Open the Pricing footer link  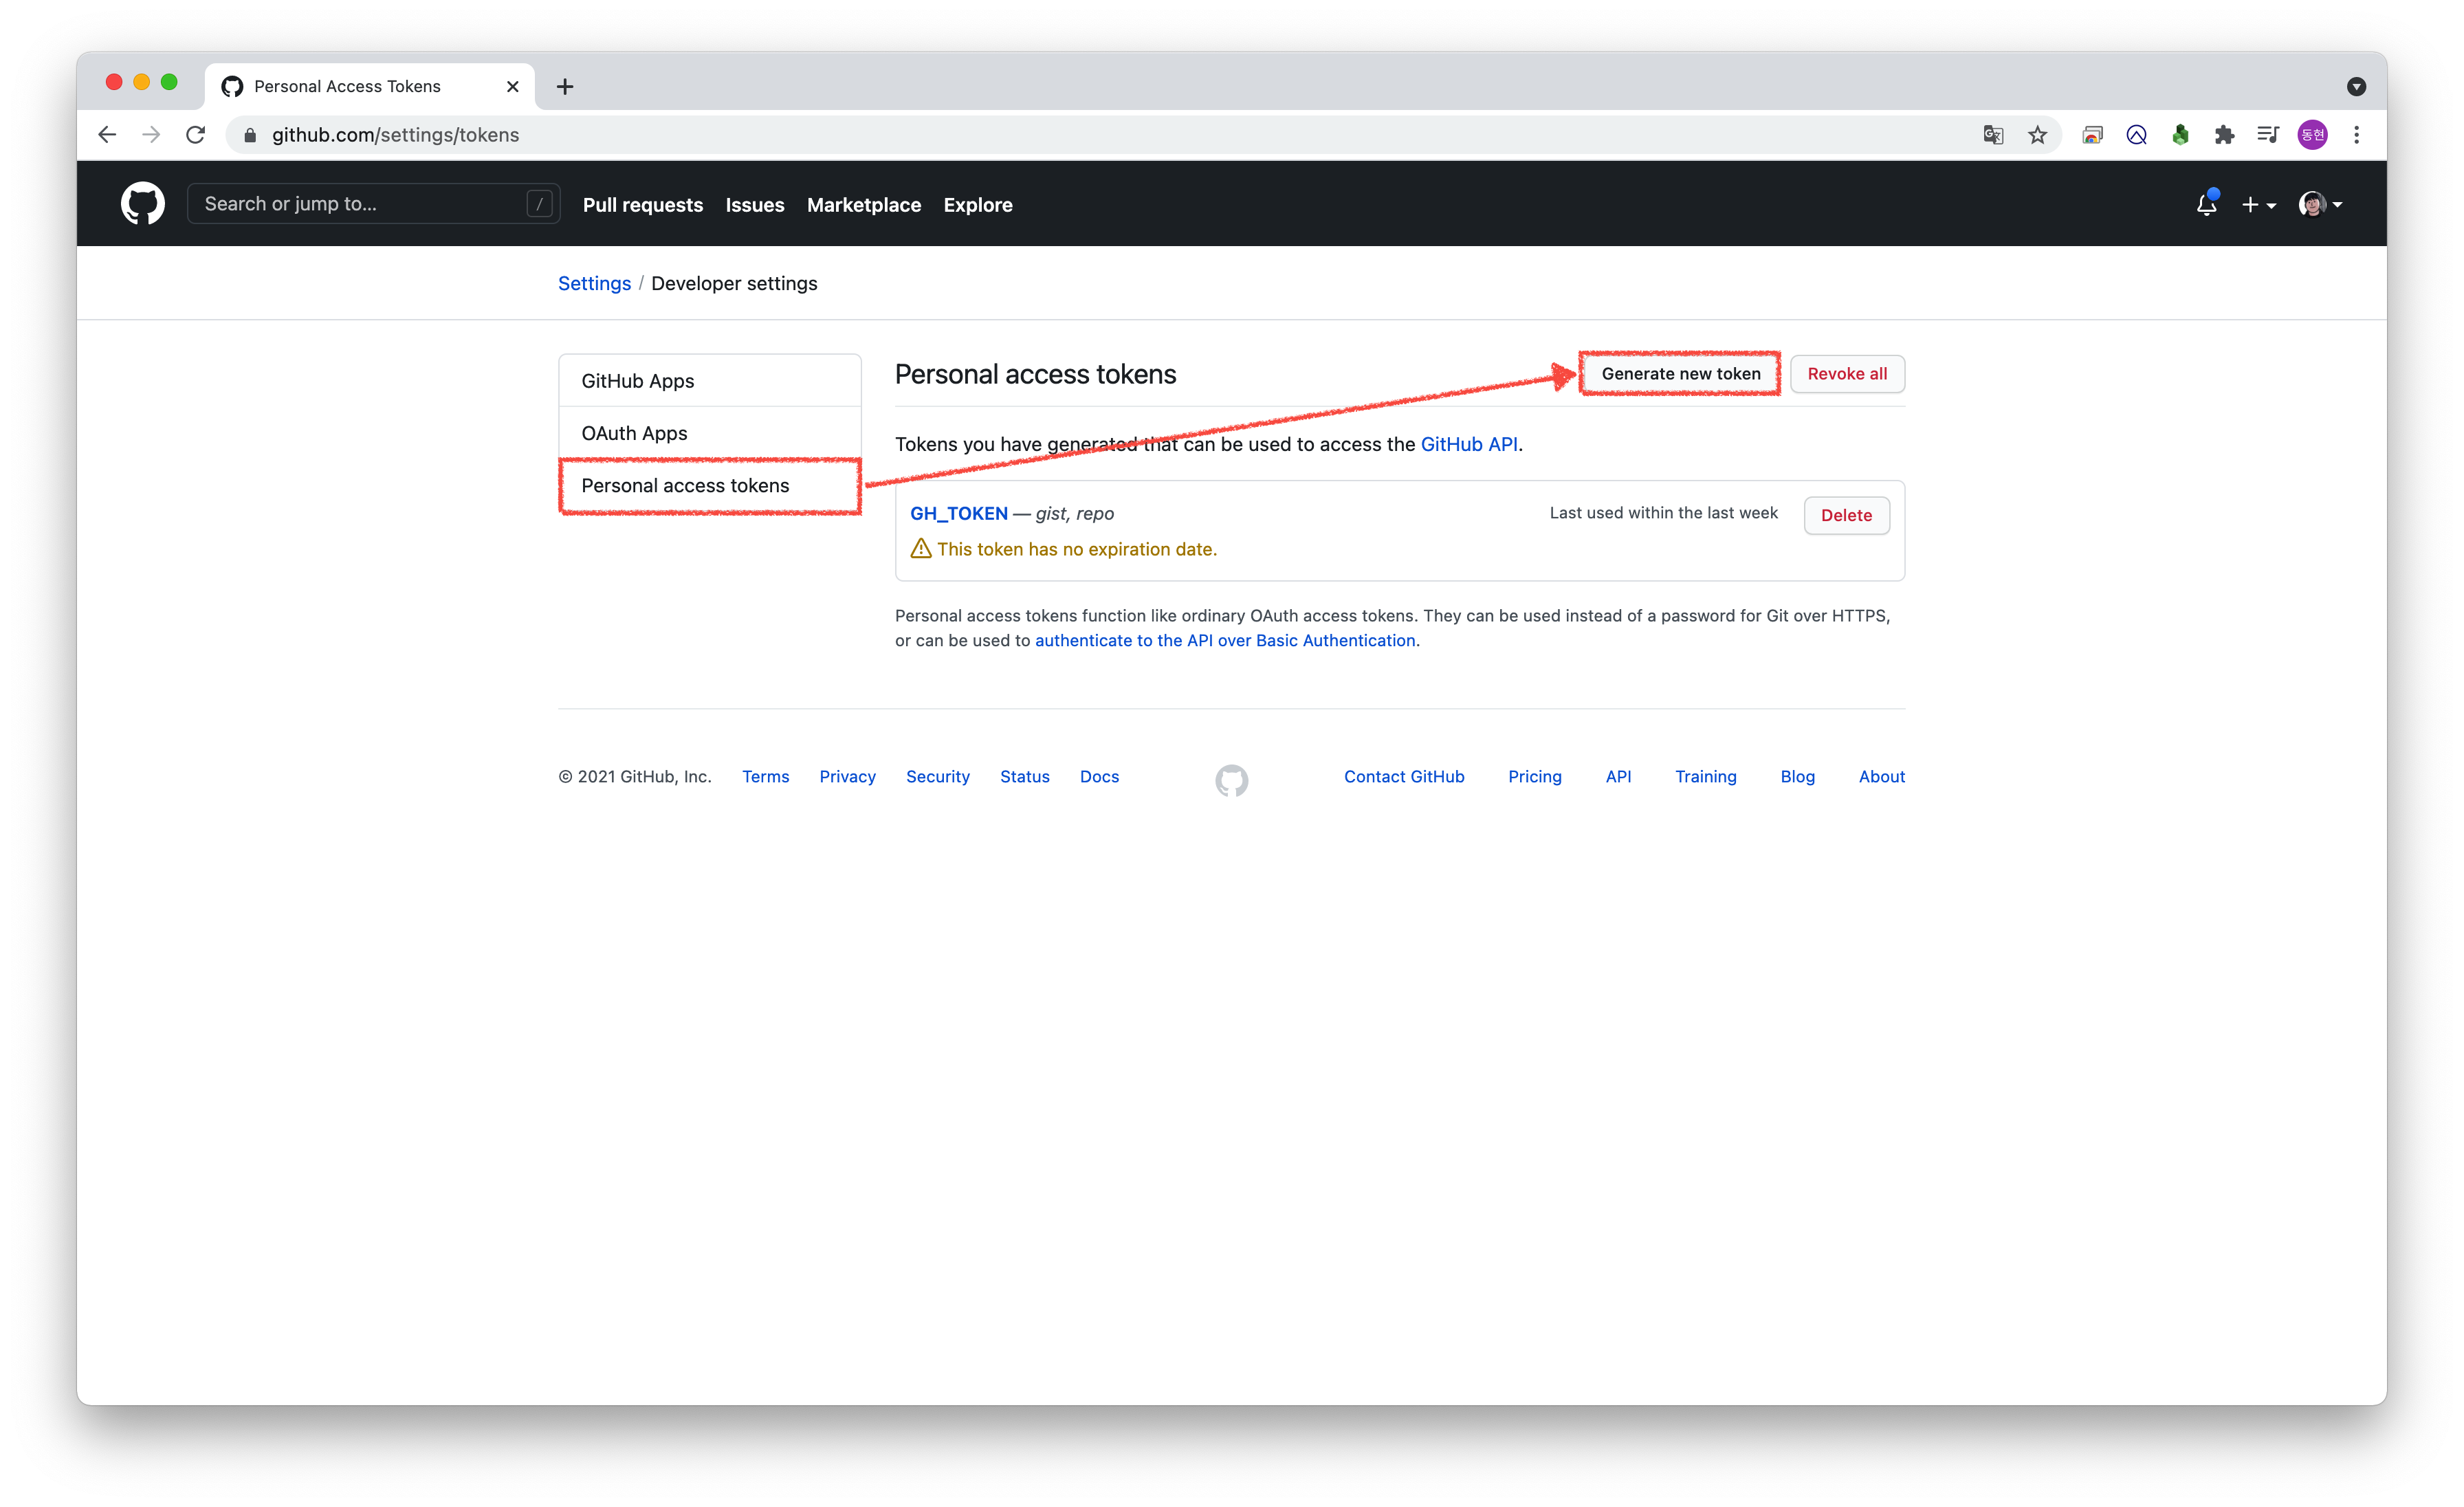(1535, 777)
